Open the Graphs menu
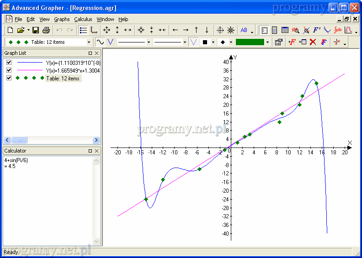 (62, 19)
